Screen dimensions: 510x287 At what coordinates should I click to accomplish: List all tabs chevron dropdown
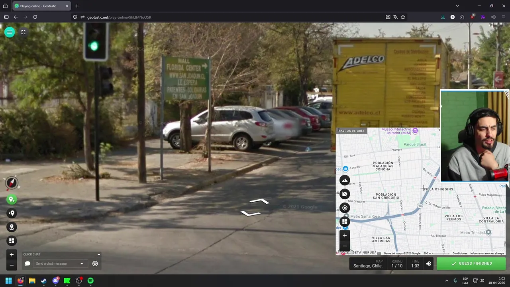click(457, 6)
